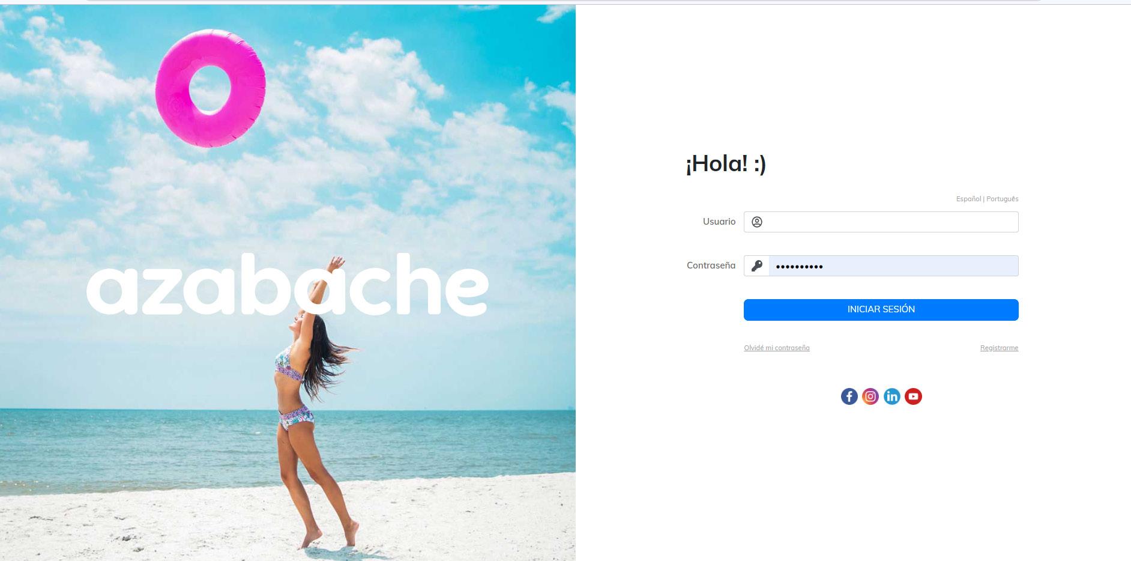Focus the Contraseña password field

[x=893, y=266]
